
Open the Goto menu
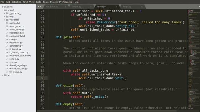(x=39, y=2)
